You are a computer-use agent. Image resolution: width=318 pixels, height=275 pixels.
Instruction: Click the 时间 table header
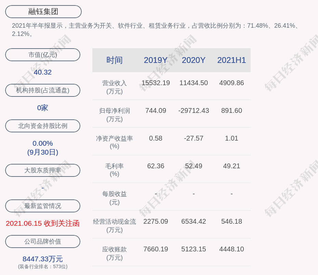pyautogui.click(x=115, y=60)
